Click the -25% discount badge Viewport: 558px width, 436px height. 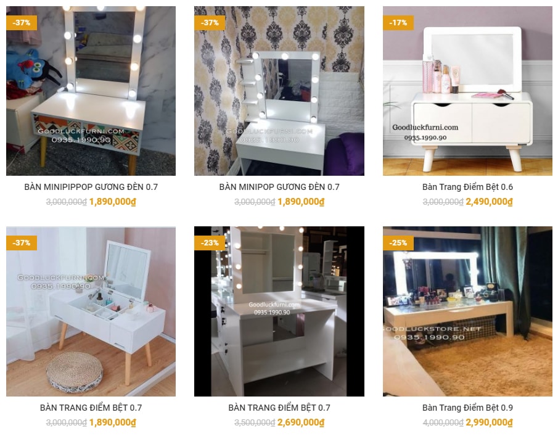pyautogui.click(x=398, y=243)
